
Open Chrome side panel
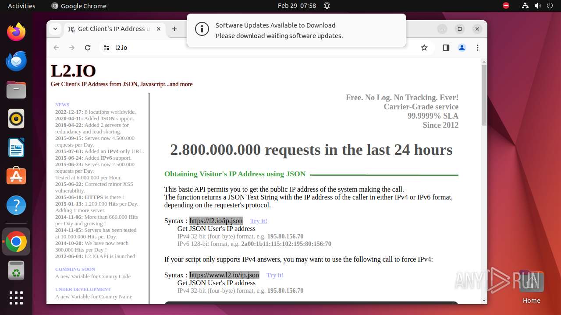pyautogui.click(x=446, y=48)
